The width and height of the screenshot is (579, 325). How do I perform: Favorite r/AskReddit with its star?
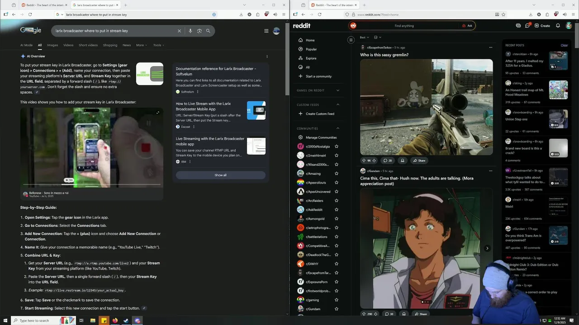pyautogui.click(x=337, y=209)
